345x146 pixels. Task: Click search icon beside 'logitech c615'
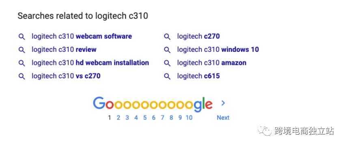tap(167, 76)
